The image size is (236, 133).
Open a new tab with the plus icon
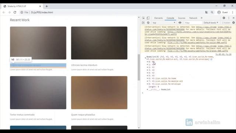[47, 6]
